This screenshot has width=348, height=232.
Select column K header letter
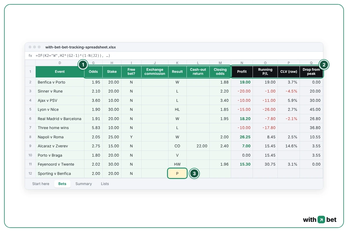(x=177, y=63)
